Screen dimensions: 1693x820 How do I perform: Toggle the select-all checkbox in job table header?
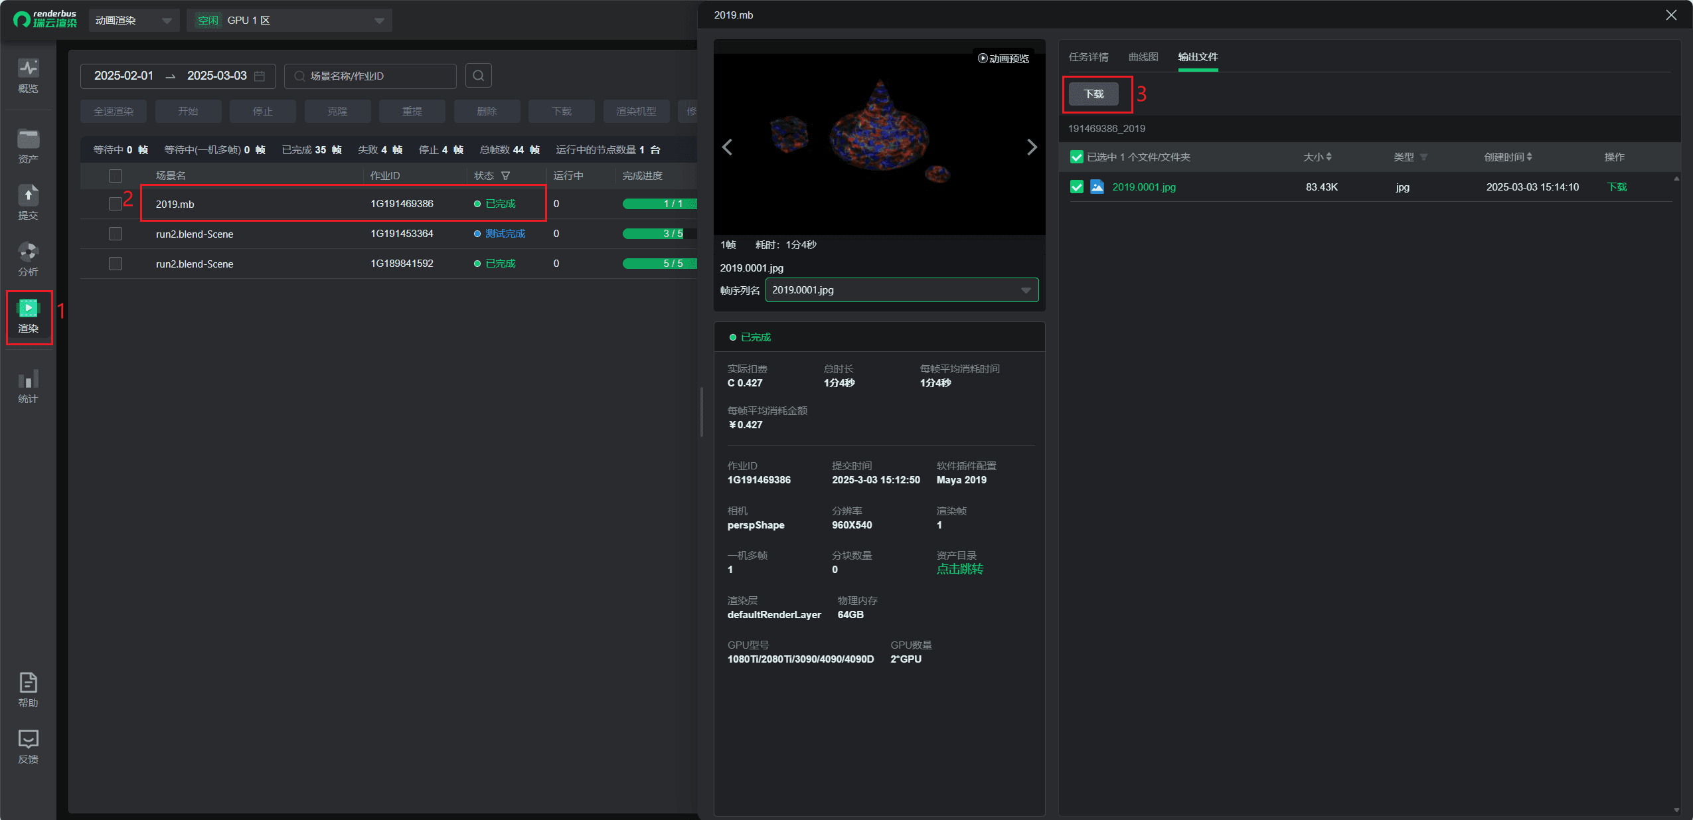116,176
